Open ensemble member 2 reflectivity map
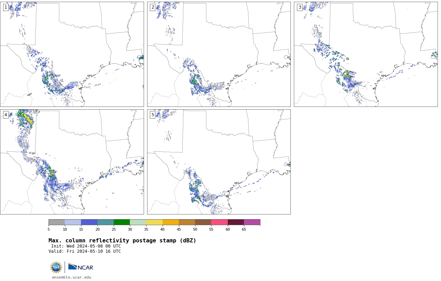Screen dimensions: 441x281 click(x=219, y=54)
